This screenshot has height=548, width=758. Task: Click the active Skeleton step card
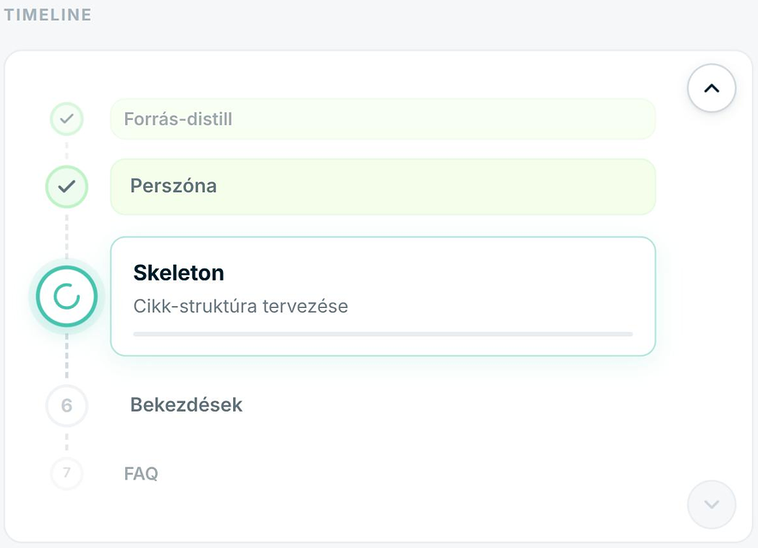(383, 297)
